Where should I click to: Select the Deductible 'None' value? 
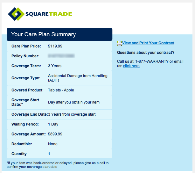tap(53, 144)
